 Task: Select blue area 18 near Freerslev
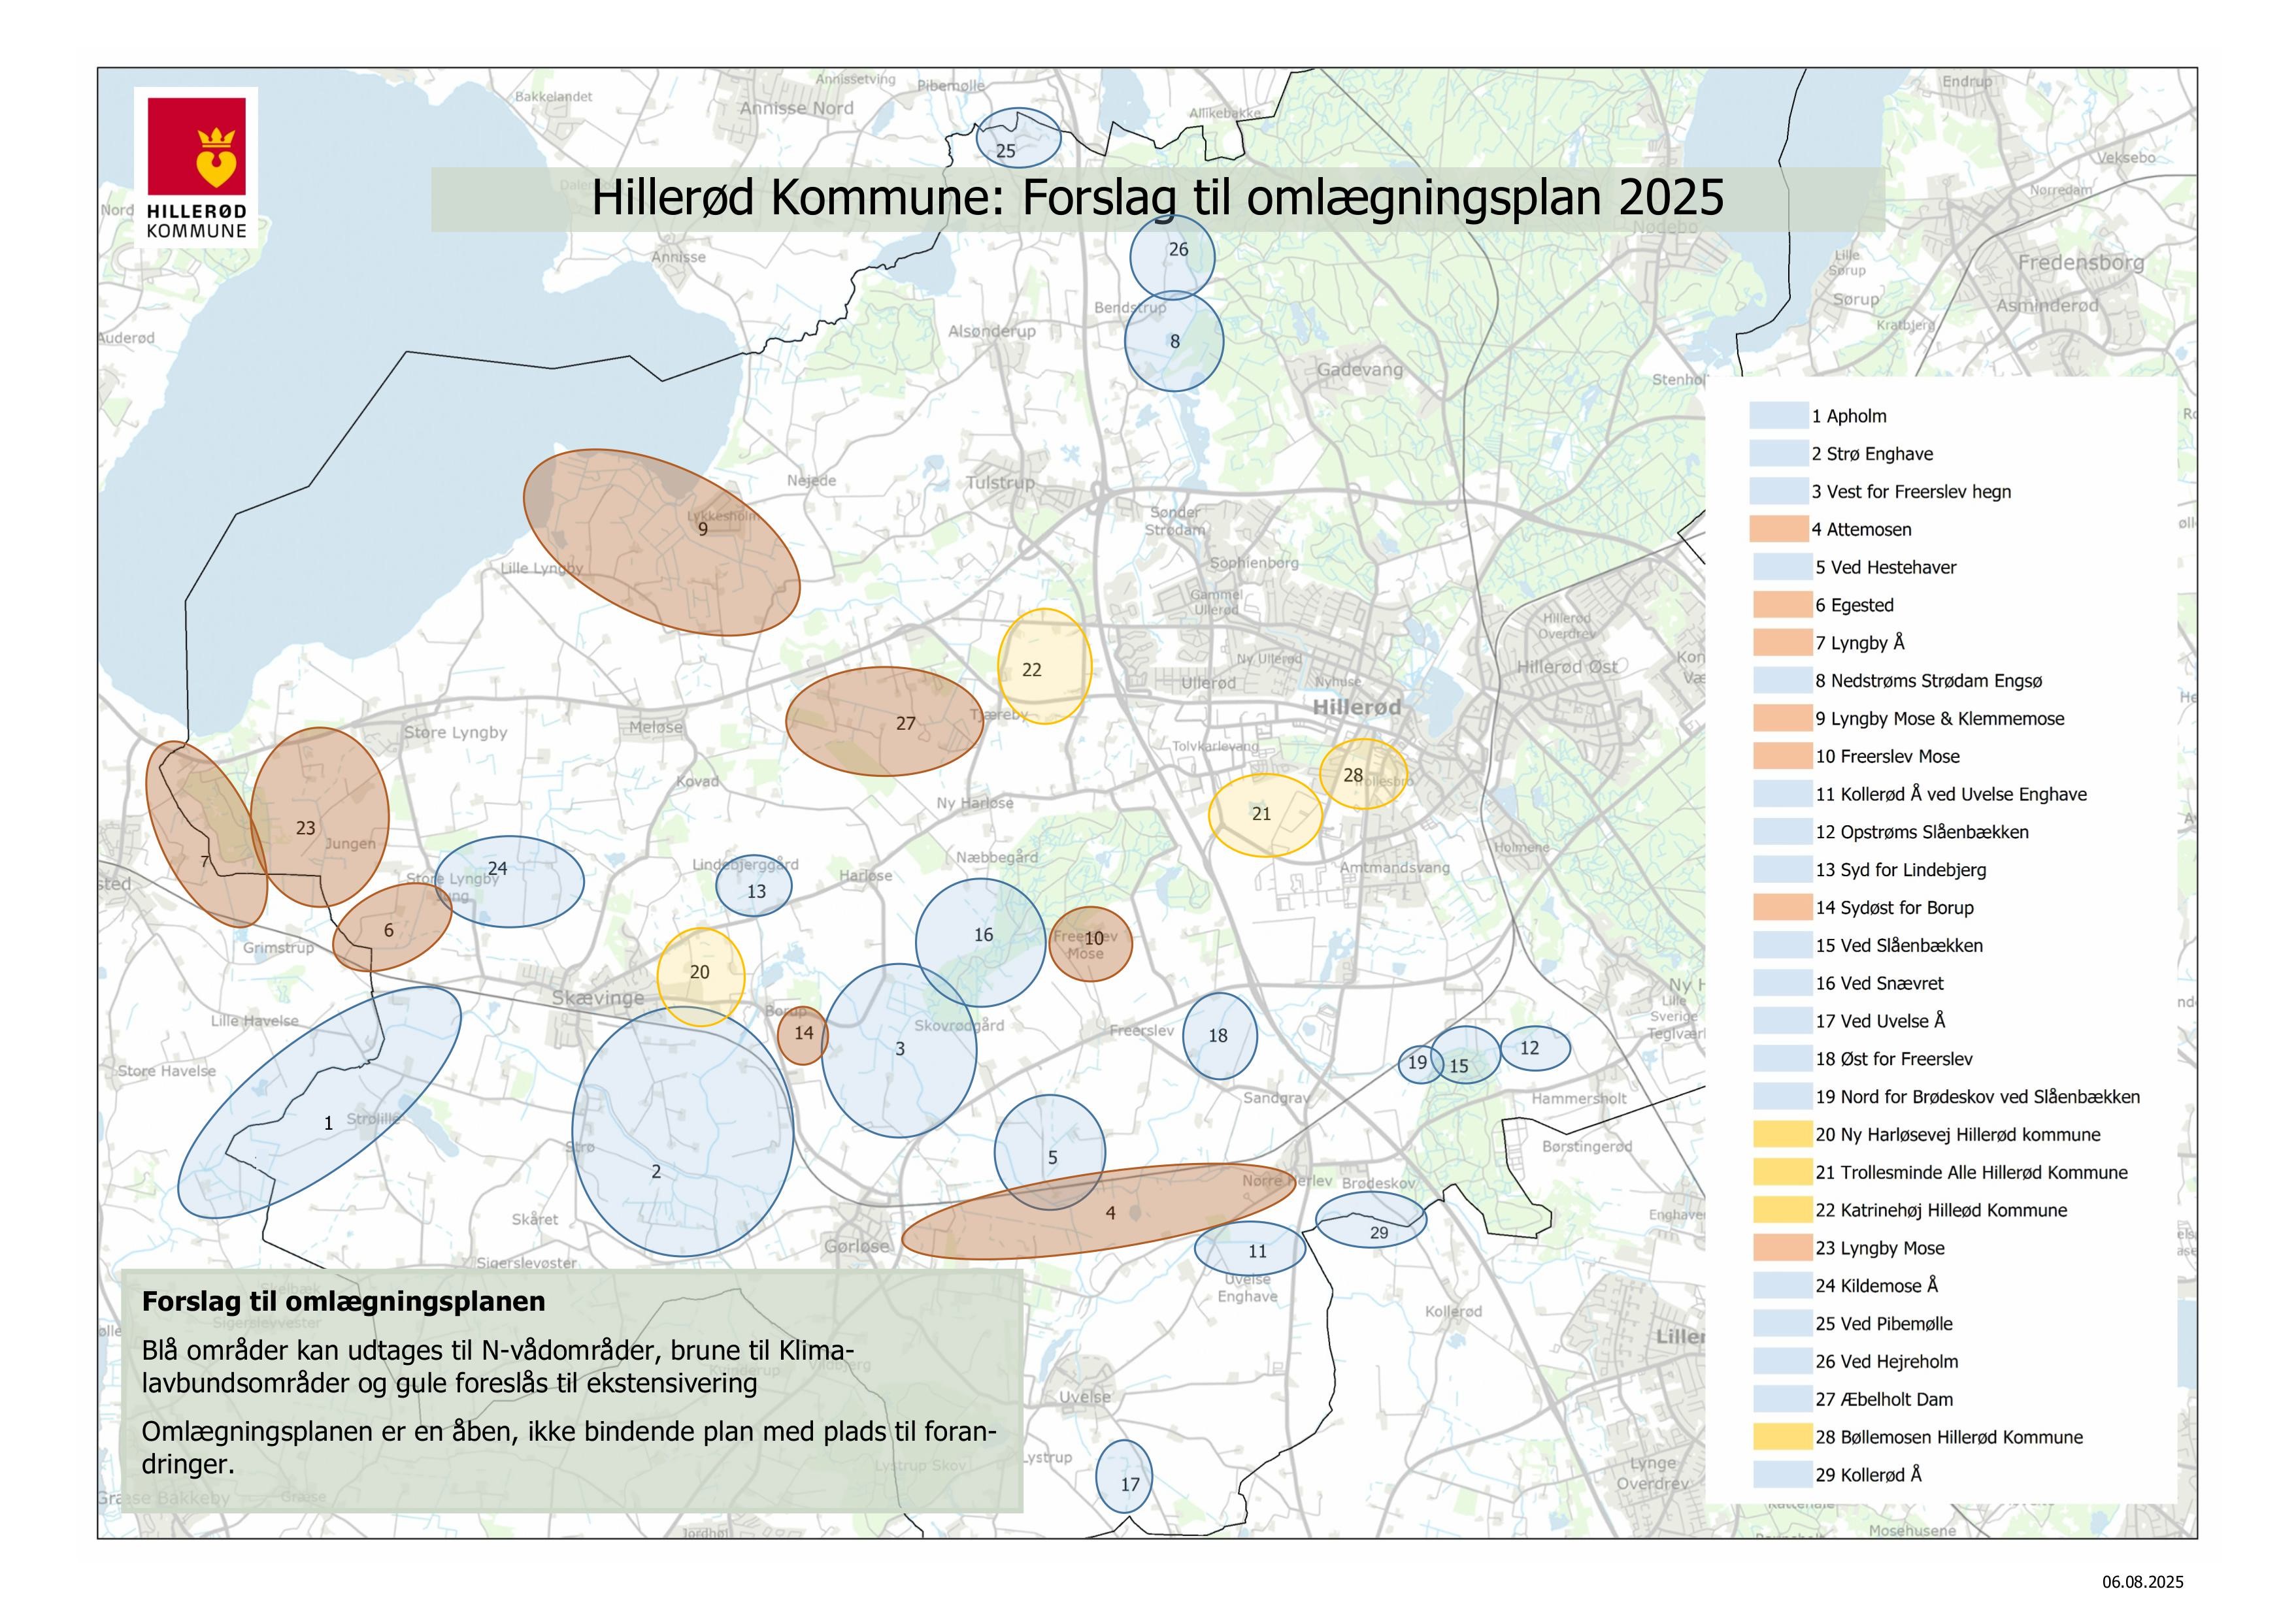1220,1035
